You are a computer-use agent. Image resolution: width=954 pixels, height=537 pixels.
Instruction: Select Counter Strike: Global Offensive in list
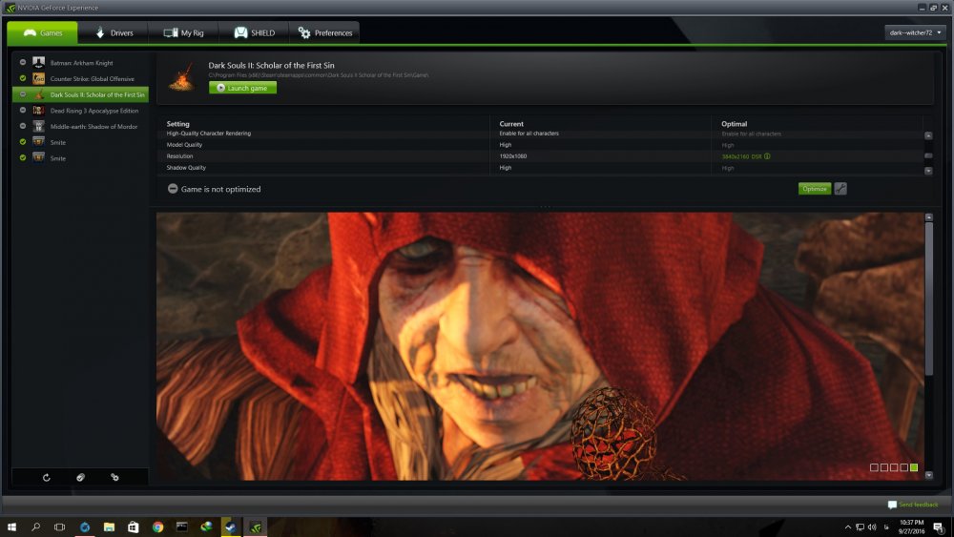[80, 78]
